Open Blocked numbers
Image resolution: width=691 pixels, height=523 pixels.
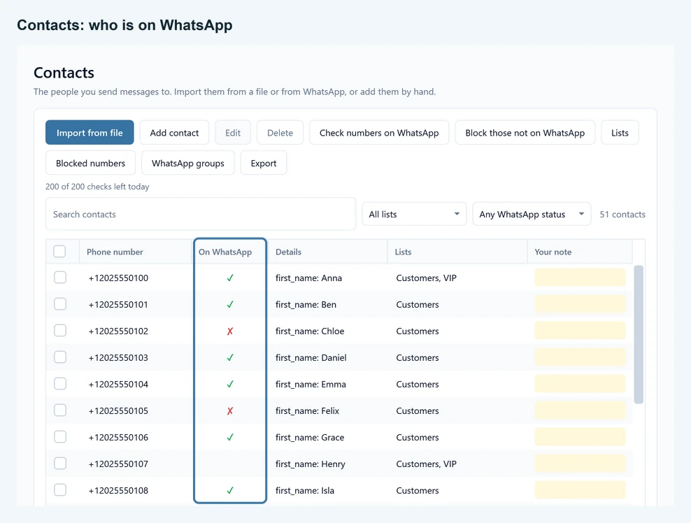(x=90, y=163)
